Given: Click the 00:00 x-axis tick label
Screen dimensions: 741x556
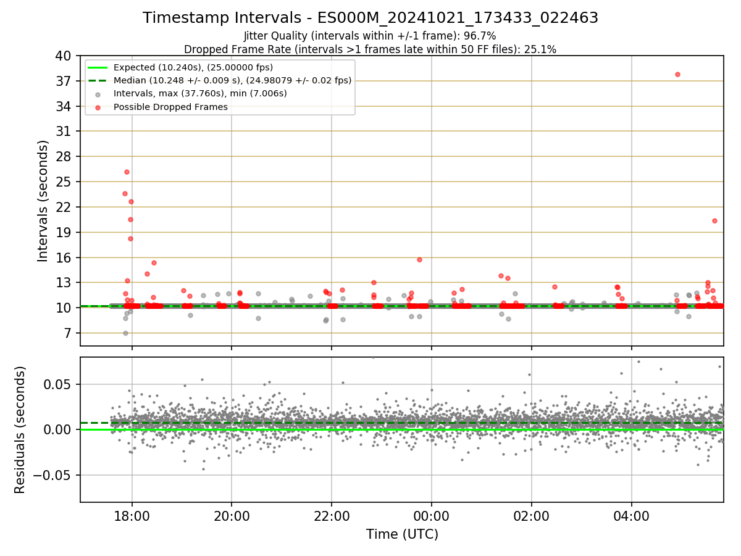Looking at the screenshot, I should 431,516.
